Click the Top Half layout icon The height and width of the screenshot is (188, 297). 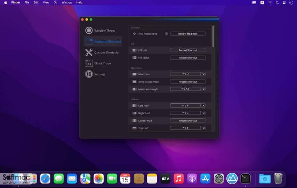click(134, 128)
